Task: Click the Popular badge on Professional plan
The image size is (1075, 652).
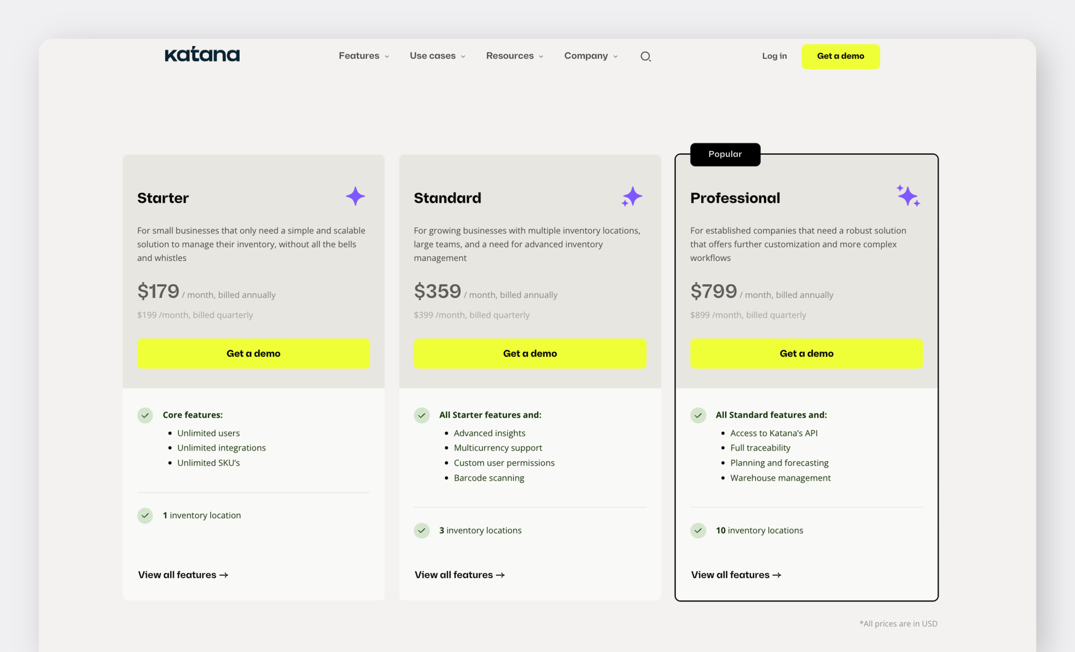Action: point(725,154)
